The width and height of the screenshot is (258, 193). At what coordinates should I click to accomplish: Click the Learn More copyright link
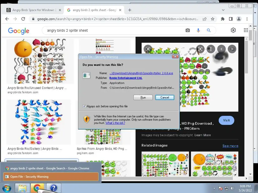(x=203, y=135)
